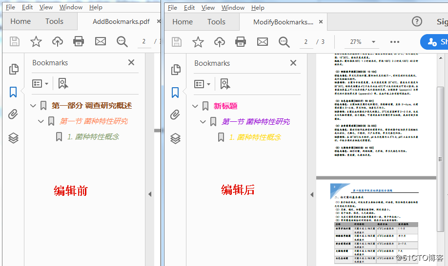Go to Home in AddBookmarks window

click(x=20, y=21)
